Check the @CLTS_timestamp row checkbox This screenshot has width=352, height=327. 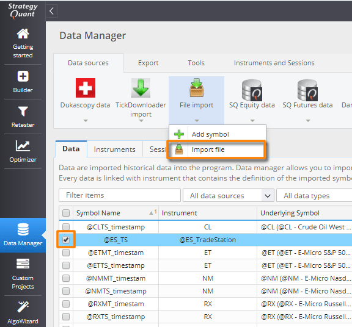[66, 227]
